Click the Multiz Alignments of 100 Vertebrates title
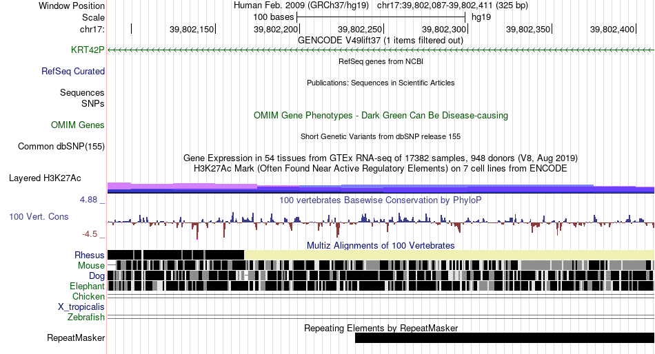Screen dimensions: 655x354 pos(381,245)
